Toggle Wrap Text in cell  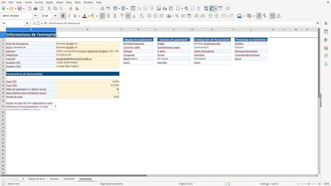[x=142, y=16]
